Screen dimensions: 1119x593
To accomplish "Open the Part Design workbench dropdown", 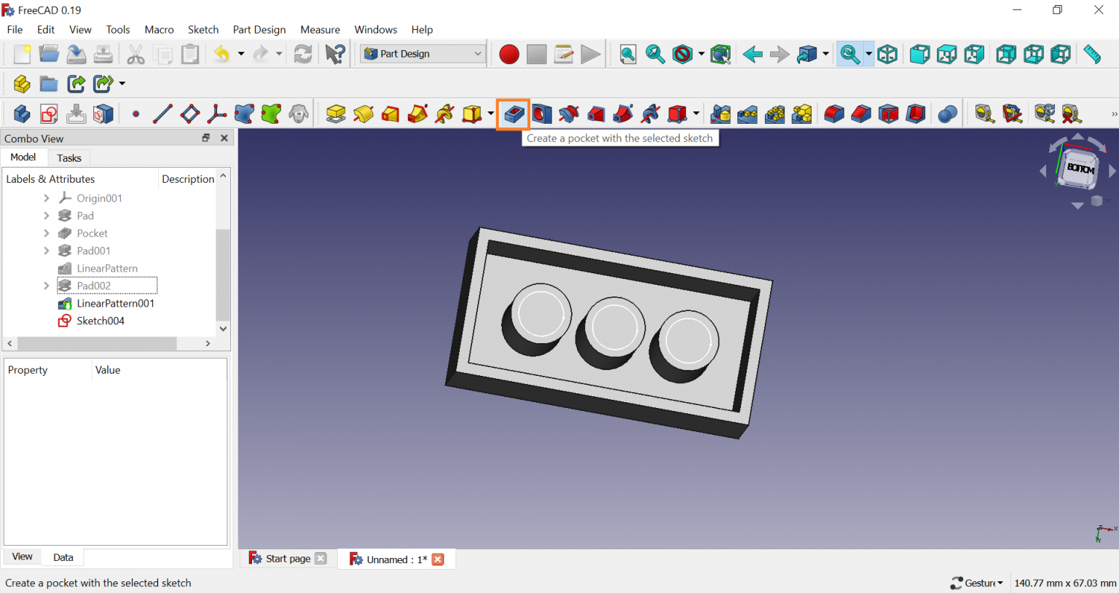I will [423, 54].
